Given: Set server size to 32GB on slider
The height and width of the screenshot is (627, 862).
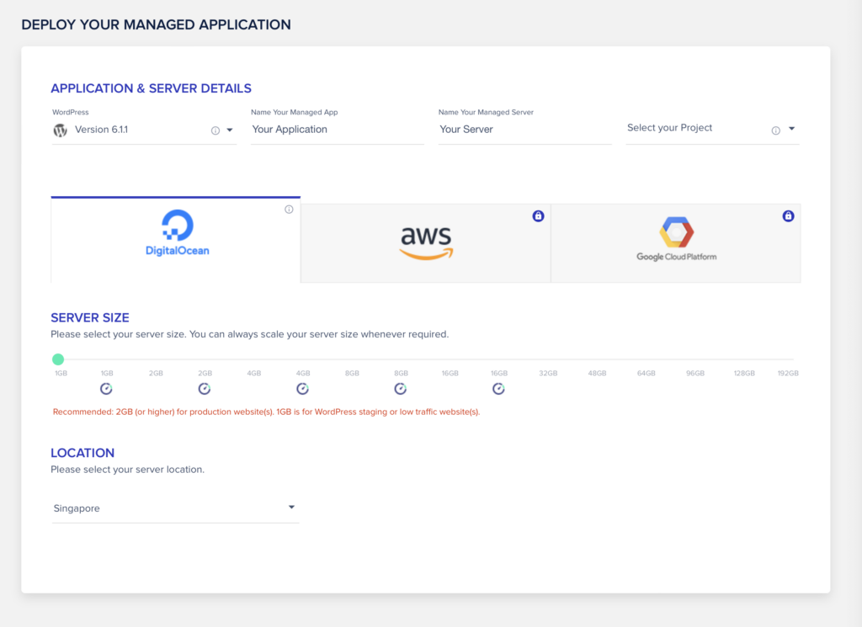Looking at the screenshot, I should coord(548,373).
